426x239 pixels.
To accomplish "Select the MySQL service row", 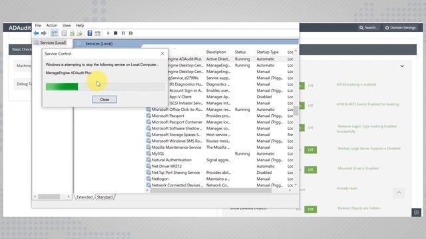I will point(220,153).
